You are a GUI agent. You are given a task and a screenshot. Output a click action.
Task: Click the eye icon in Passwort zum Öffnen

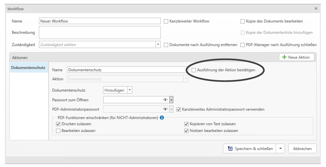[x=166, y=100]
